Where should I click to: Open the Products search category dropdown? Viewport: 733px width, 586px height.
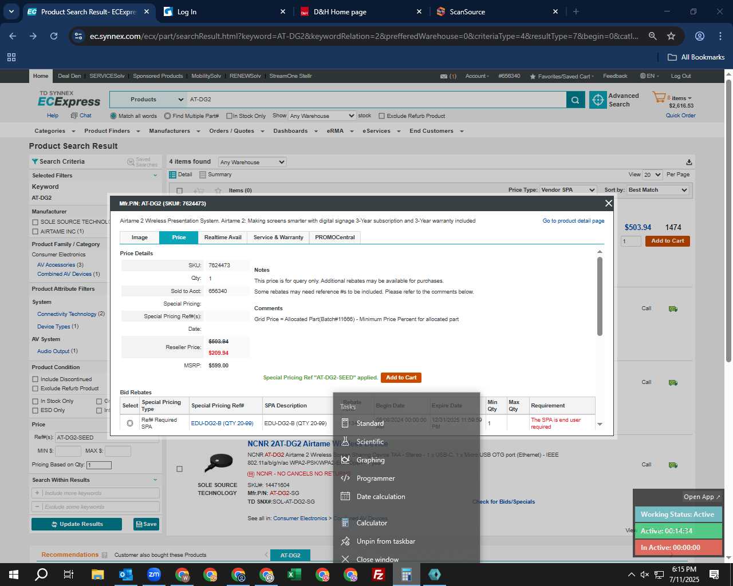(x=148, y=100)
